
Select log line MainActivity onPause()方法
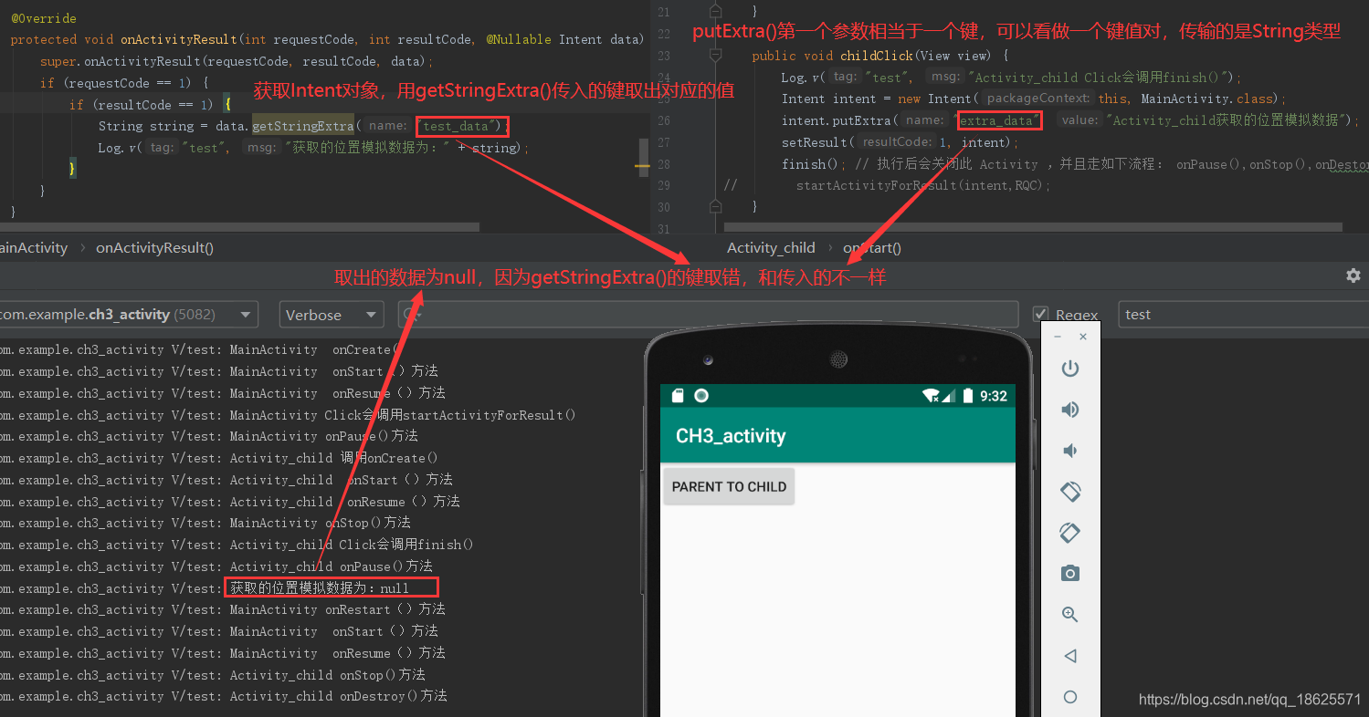209,436
